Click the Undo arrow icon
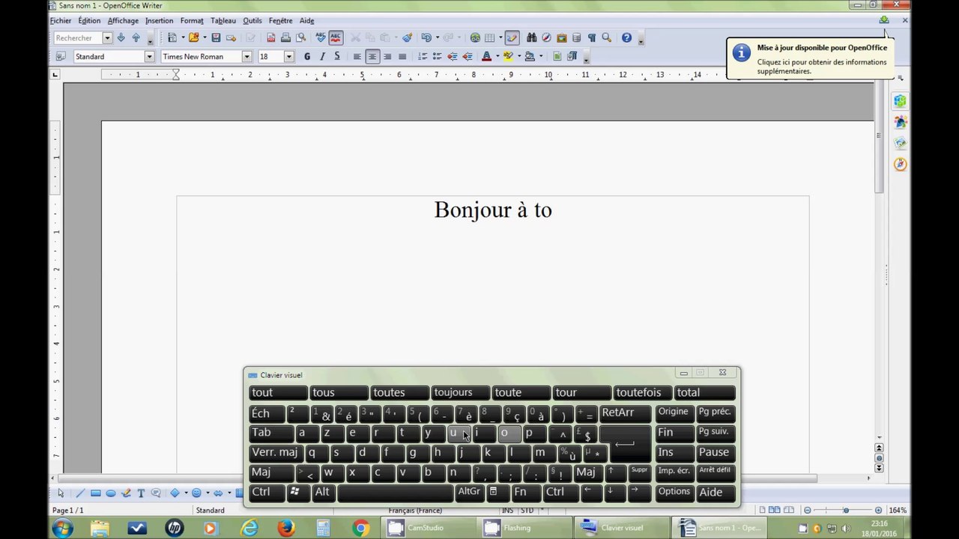Image resolution: width=959 pixels, height=539 pixels. point(426,37)
